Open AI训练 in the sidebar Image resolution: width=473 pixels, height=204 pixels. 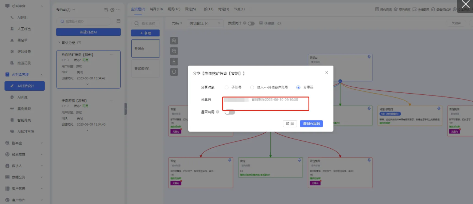click(23, 97)
